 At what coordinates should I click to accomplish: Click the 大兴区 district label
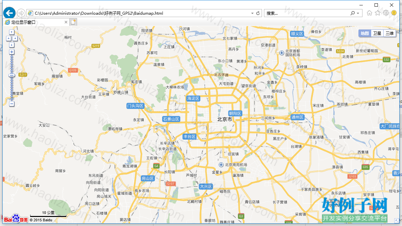coord(206,186)
